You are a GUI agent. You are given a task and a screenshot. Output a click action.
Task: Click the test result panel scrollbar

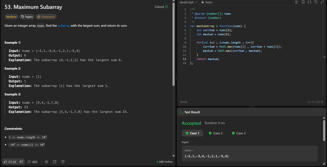324,131
